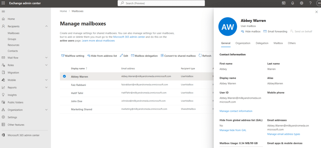Switch to the Delegation tab
This screenshot has width=321, height=148.
click(x=262, y=43)
